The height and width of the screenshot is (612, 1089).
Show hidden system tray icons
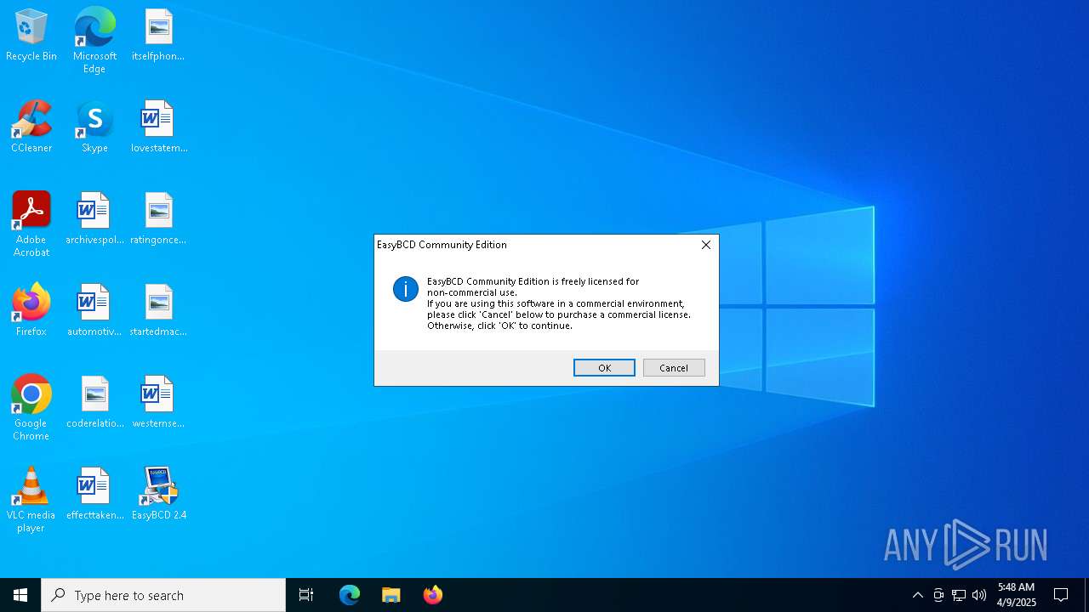click(x=917, y=595)
